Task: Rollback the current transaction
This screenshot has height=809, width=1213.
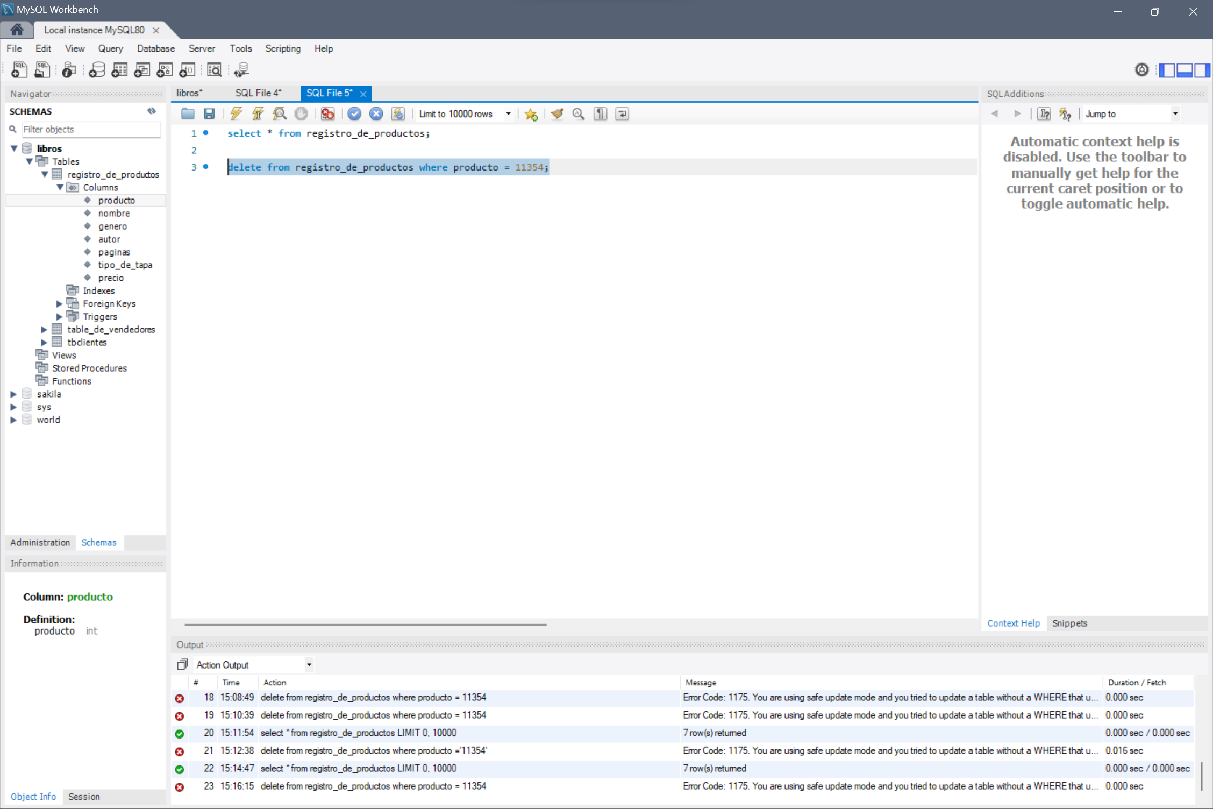Action: (376, 113)
